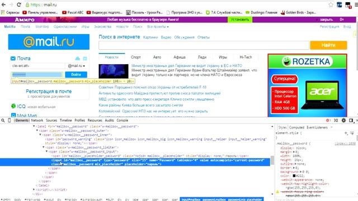Select the Новости news tab
This screenshot has height=201, width=358.
click(112, 57)
